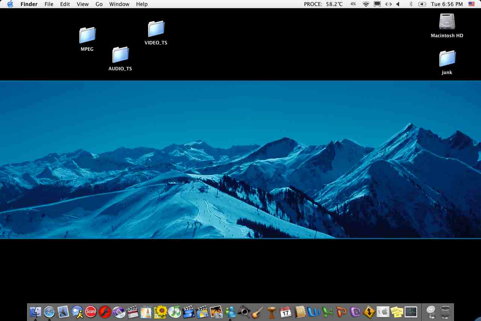Open the US flag input menu

tap(472, 4)
